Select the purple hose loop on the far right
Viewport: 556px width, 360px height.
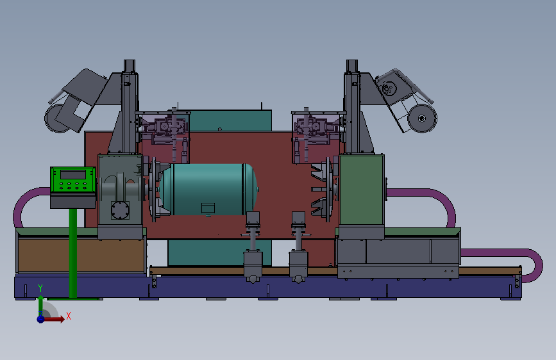pos(503,265)
